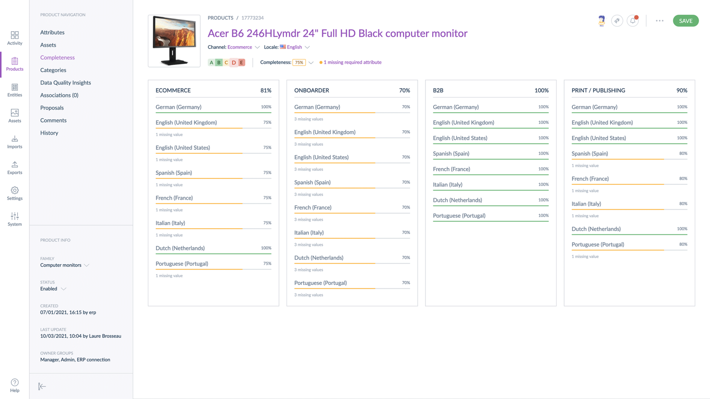This screenshot has height=399, width=710.
Task: Click English (United Kingdom) in Ecommerce panel
Action: [x=186, y=123]
